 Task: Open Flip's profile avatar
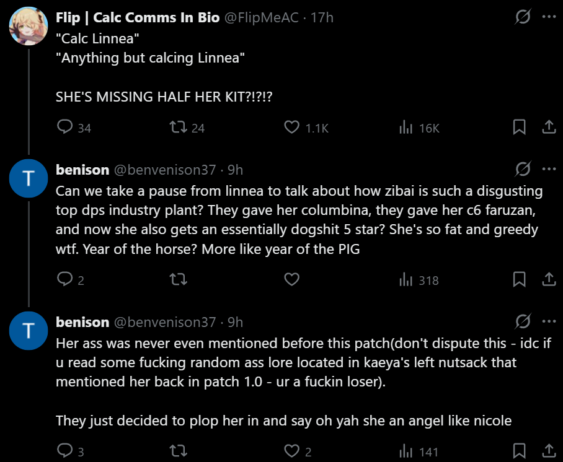click(29, 26)
